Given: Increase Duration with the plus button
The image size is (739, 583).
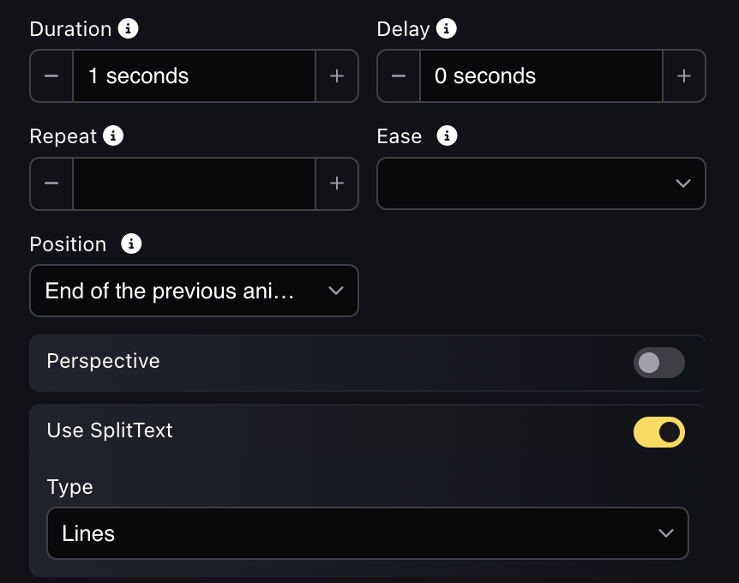Looking at the screenshot, I should 337,76.
